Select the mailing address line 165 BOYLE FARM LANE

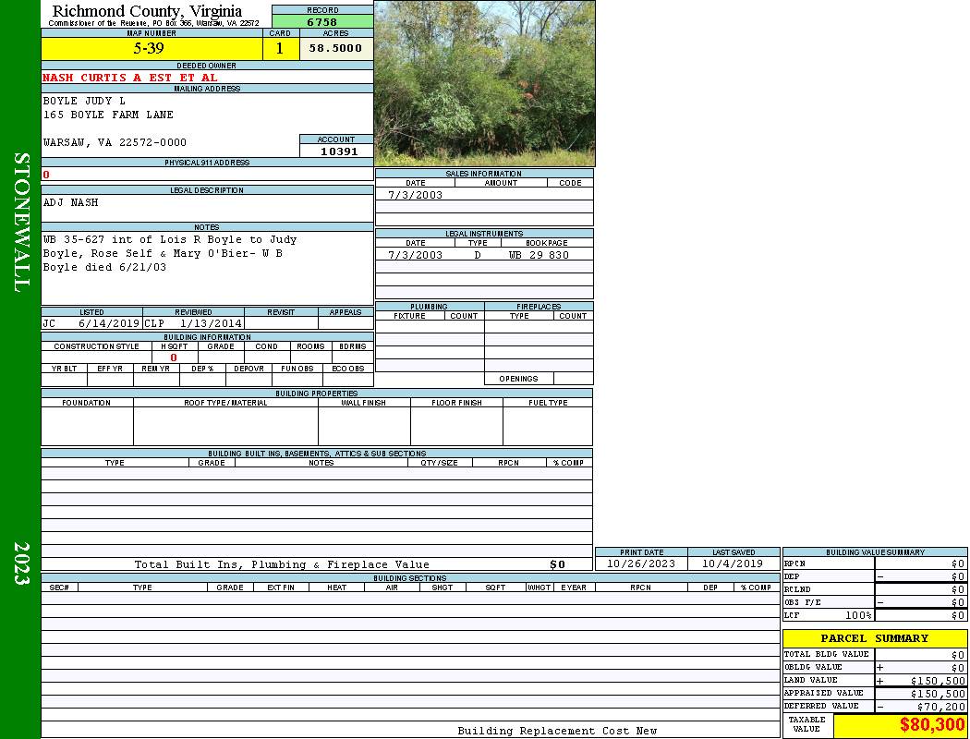108,115
